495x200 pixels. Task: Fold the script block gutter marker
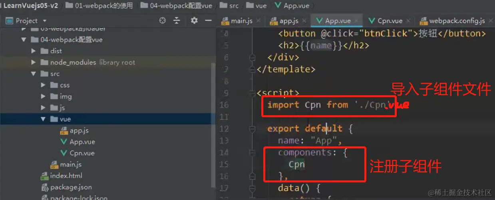[252, 93]
